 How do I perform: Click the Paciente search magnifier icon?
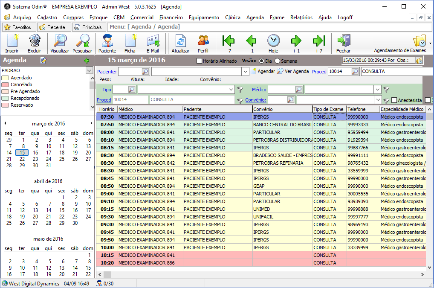(x=145, y=71)
